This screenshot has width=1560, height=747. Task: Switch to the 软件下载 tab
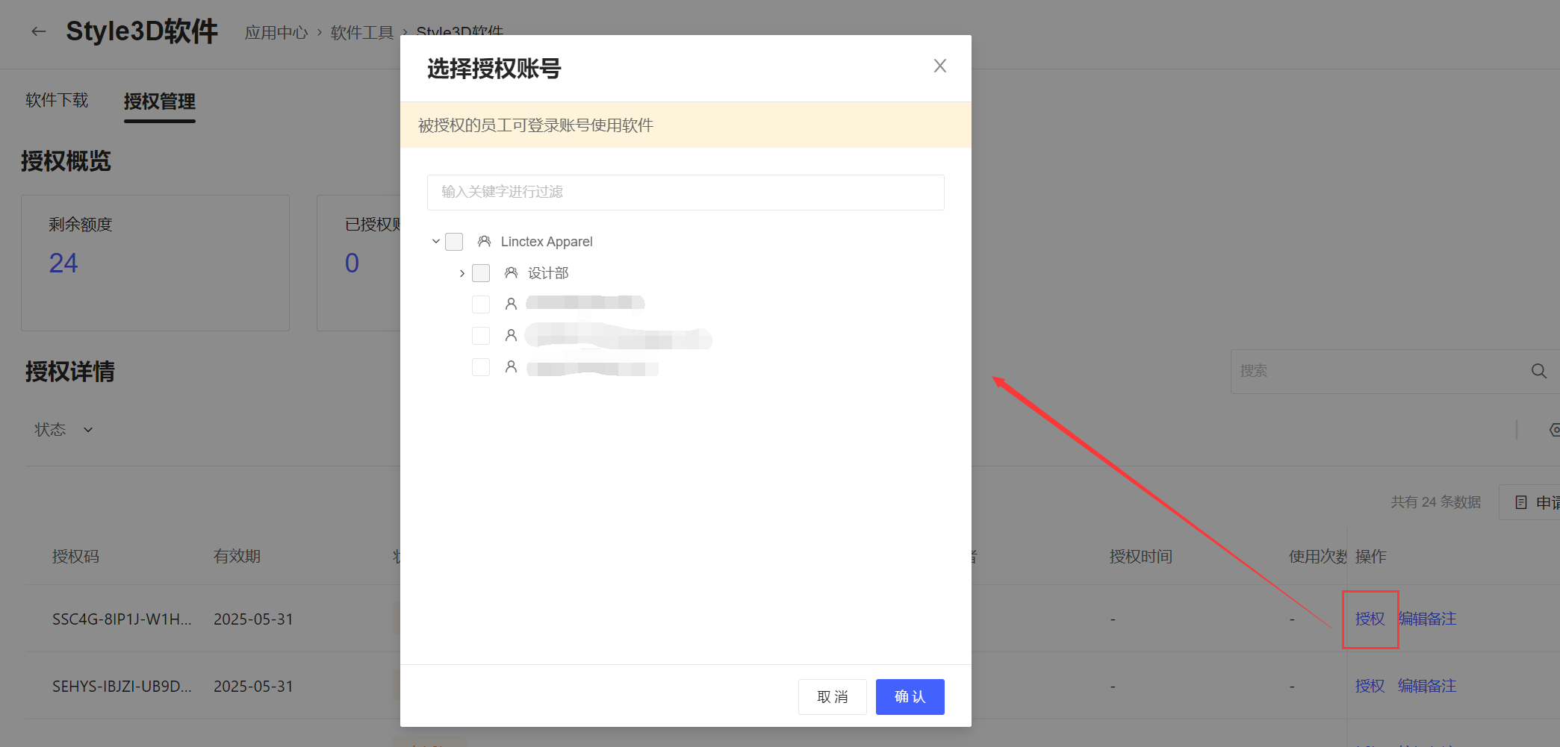point(57,101)
